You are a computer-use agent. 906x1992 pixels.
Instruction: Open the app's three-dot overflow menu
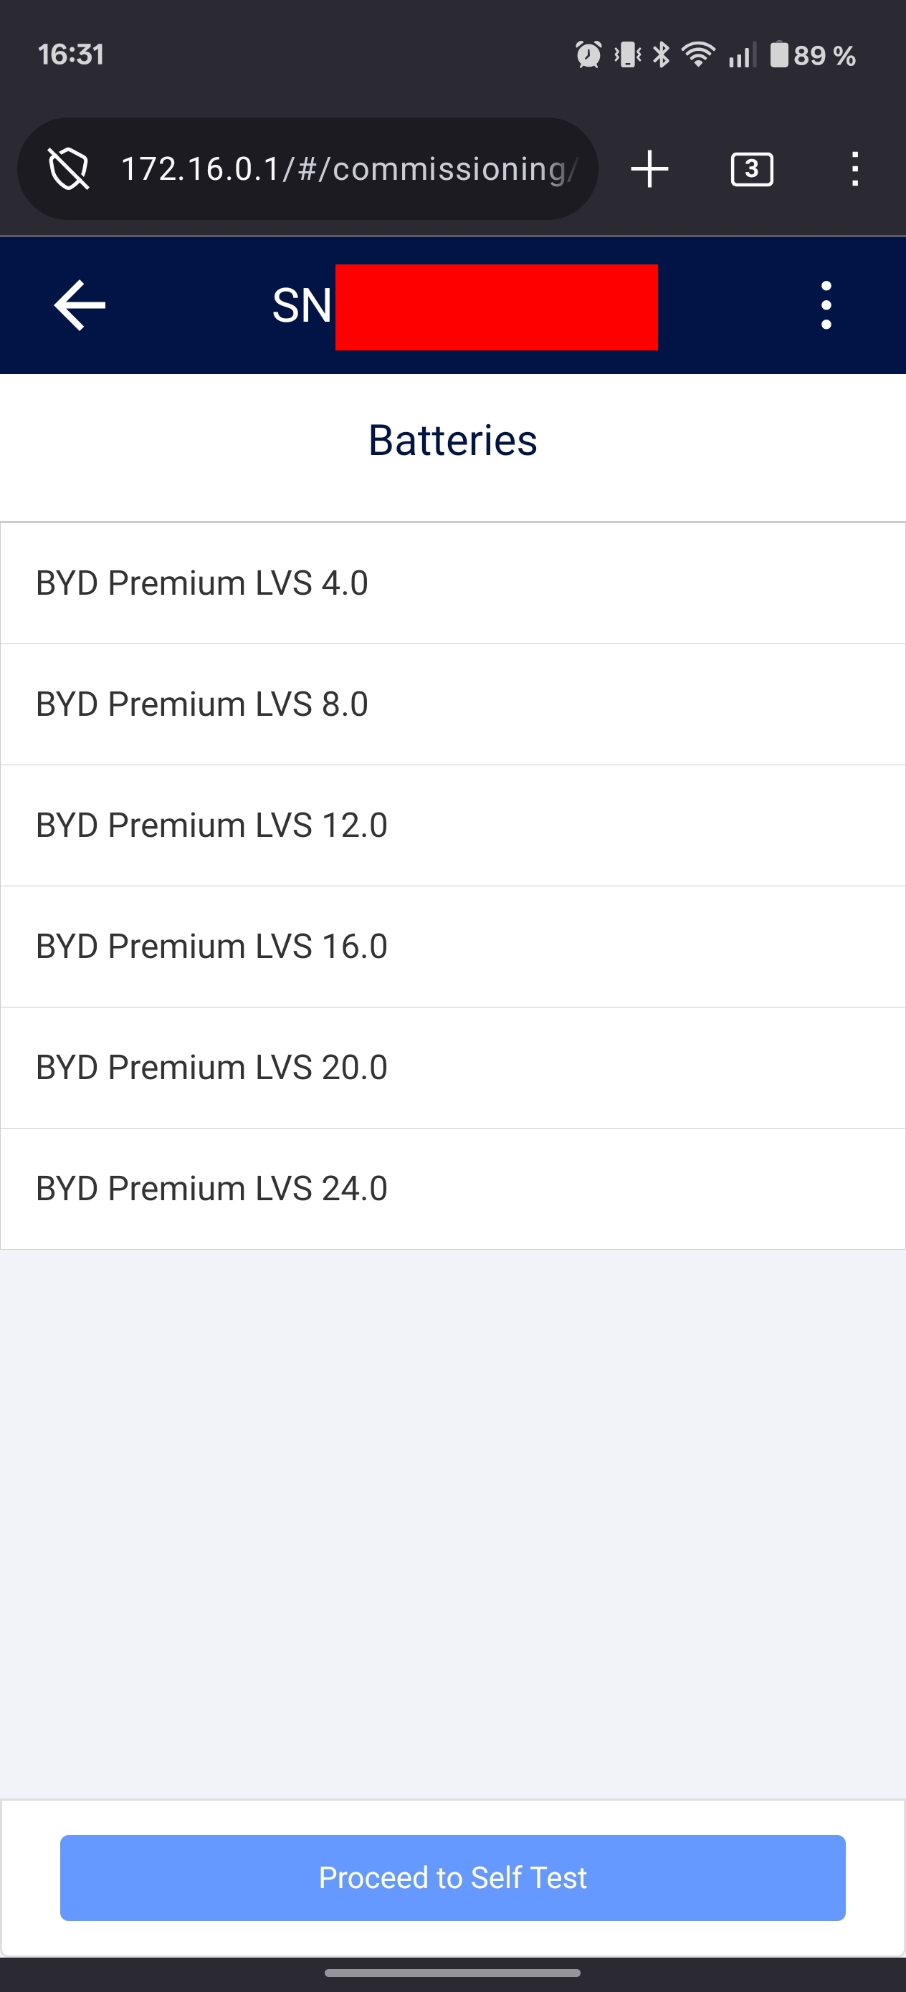826,305
